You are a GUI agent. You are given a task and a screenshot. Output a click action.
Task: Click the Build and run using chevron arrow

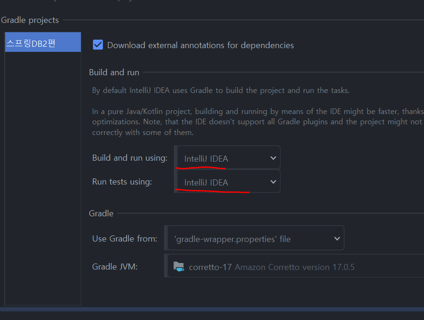(x=273, y=158)
